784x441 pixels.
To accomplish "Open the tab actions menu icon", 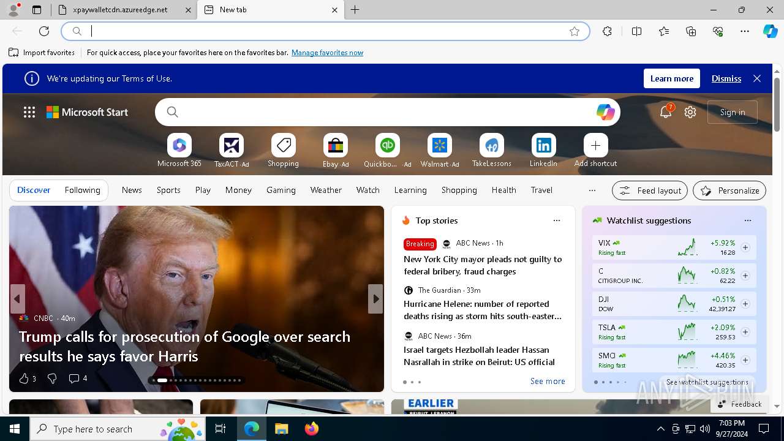I will pos(37,10).
